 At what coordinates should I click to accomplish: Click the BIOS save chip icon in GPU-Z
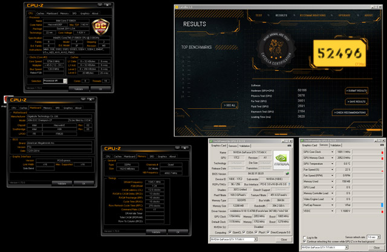[x=287, y=173]
